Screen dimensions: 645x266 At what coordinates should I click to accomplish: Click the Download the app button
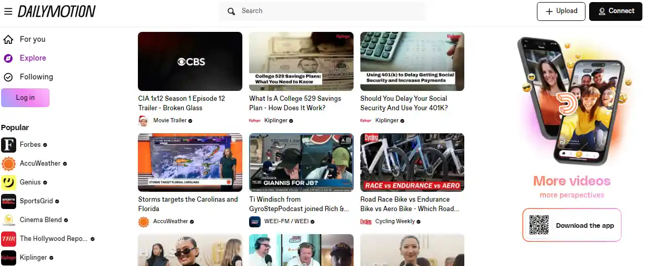(x=572, y=225)
